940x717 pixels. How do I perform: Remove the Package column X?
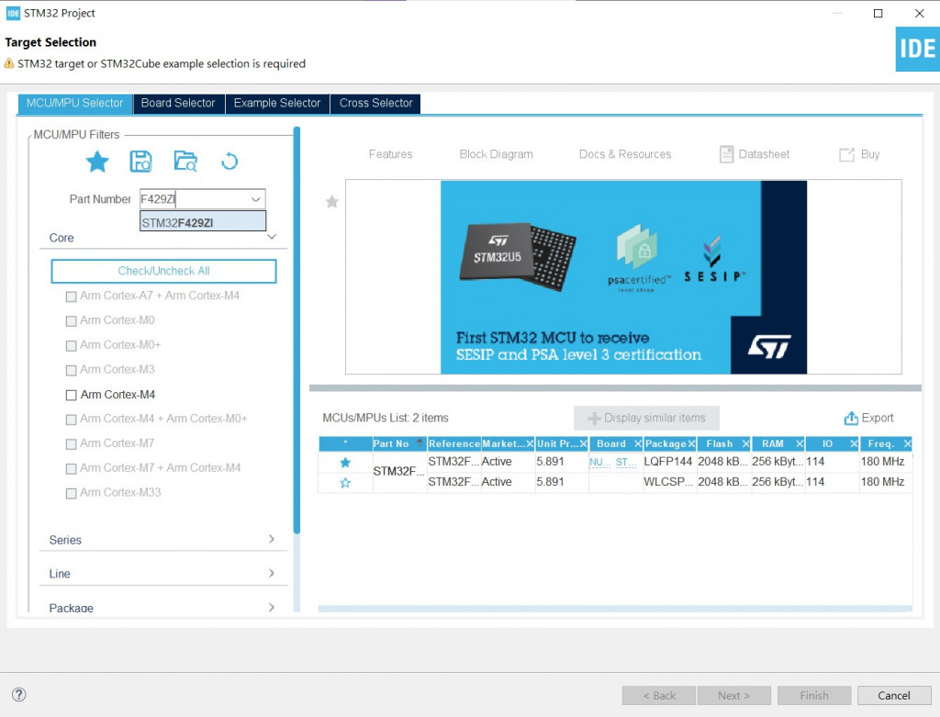pyautogui.click(x=691, y=443)
